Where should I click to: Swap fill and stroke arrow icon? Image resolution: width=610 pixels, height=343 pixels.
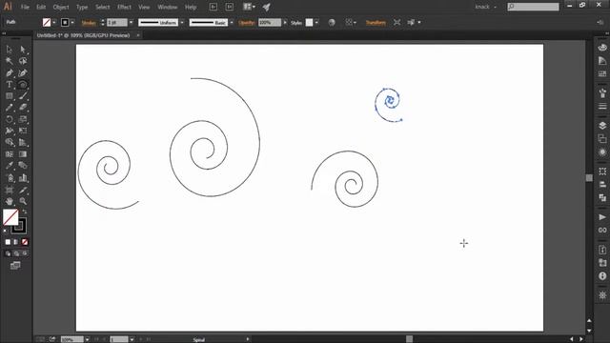25,212
